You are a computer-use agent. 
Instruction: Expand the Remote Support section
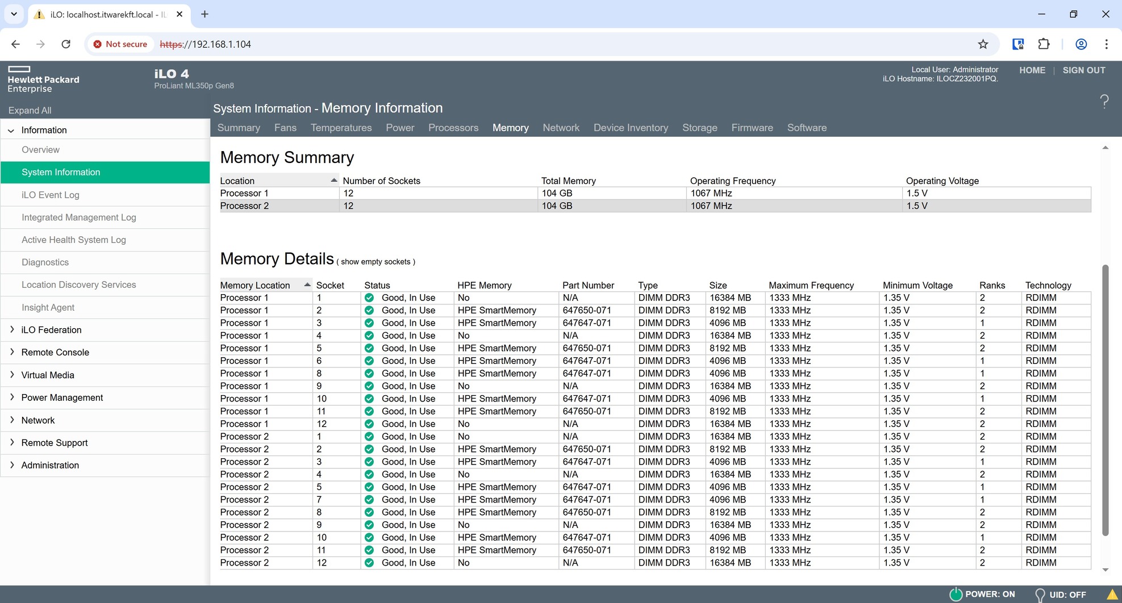point(12,443)
